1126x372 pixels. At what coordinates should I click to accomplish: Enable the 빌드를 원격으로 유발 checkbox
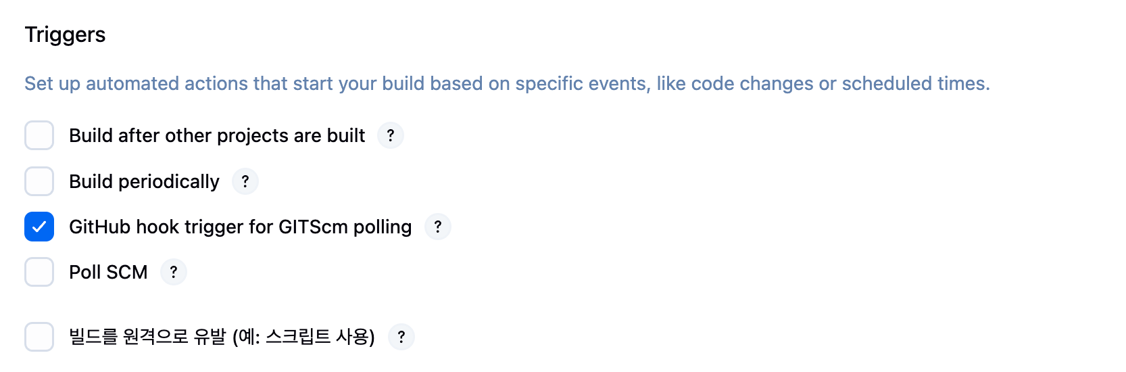(x=39, y=337)
